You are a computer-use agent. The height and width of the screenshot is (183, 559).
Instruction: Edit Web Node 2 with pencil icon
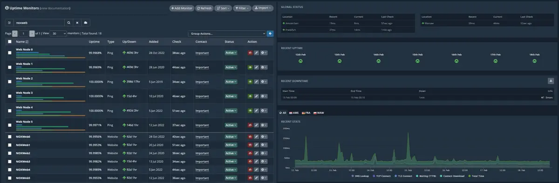tap(256, 82)
